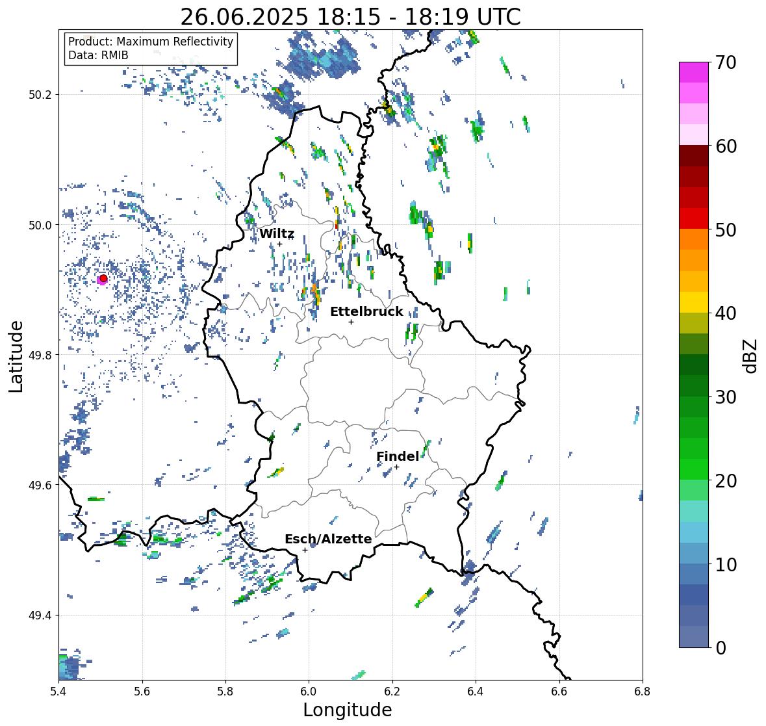Pick the bright red 50 dBZ colorbar segment
Screen dimensions: 766x726
tap(694, 218)
